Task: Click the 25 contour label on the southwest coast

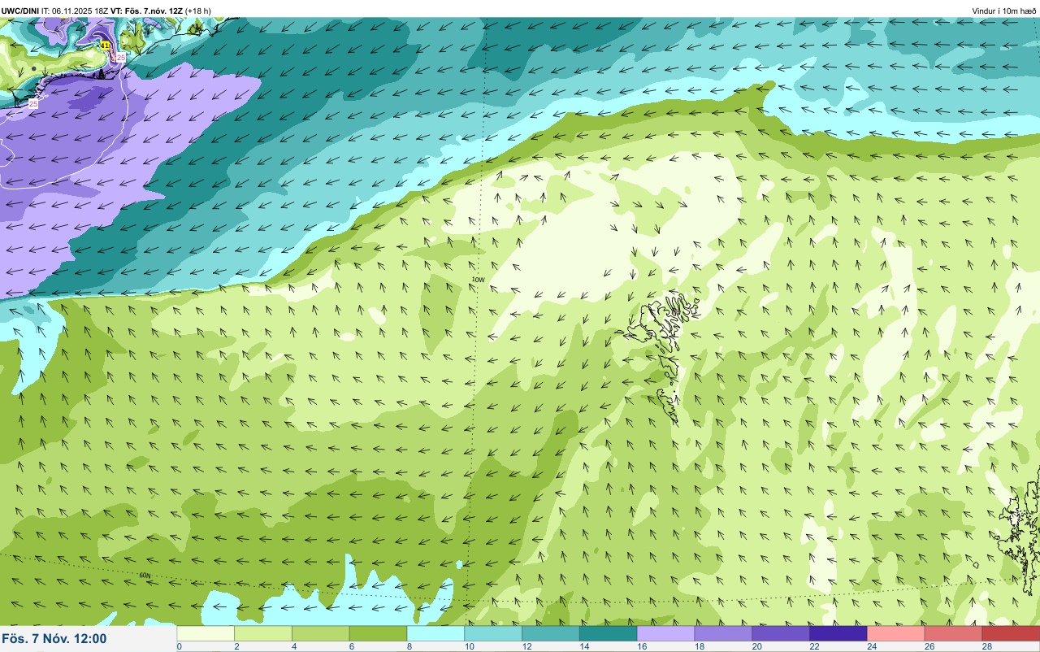Action: click(x=33, y=104)
